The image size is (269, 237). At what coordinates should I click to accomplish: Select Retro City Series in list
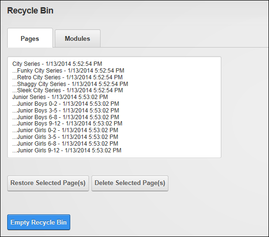click(x=67, y=77)
